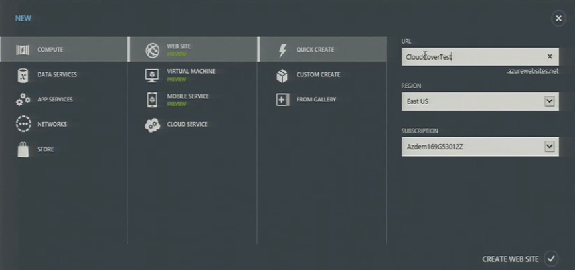The height and width of the screenshot is (270, 575).
Task: Clear the URL field with X icon
Action: click(x=550, y=56)
